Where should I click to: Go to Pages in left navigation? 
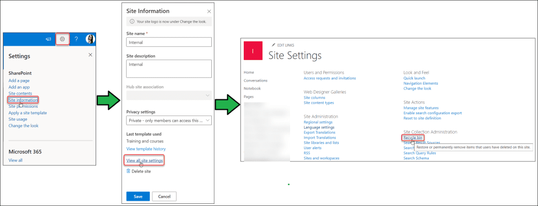(x=249, y=97)
